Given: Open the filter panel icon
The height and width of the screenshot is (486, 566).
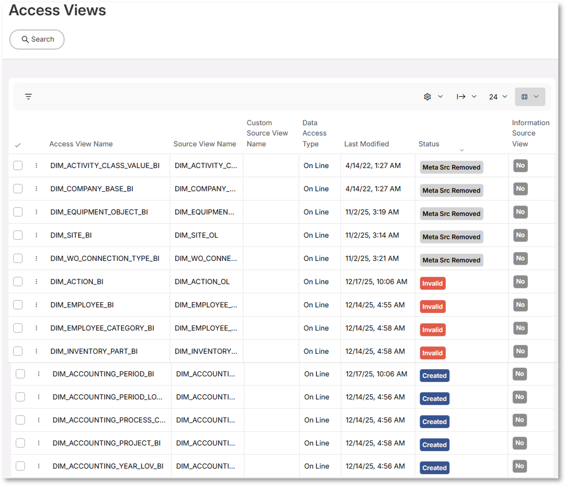Looking at the screenshot, I should click(x=28, y=97).
